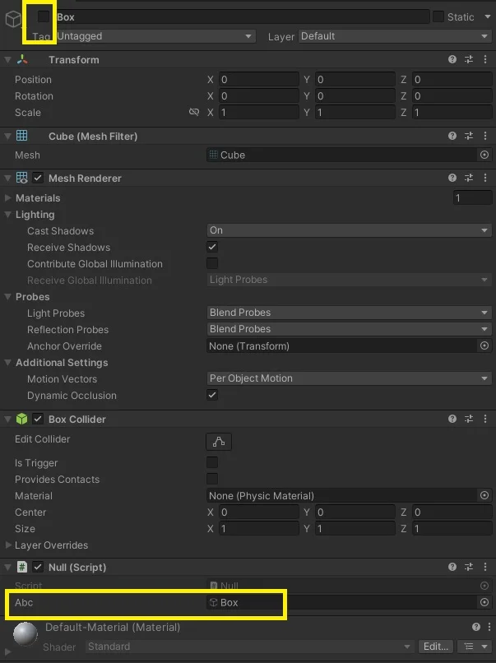Enable the Is Trigger checkbox
This screenshot has width=496, height=663.
[x=212, y=462]
